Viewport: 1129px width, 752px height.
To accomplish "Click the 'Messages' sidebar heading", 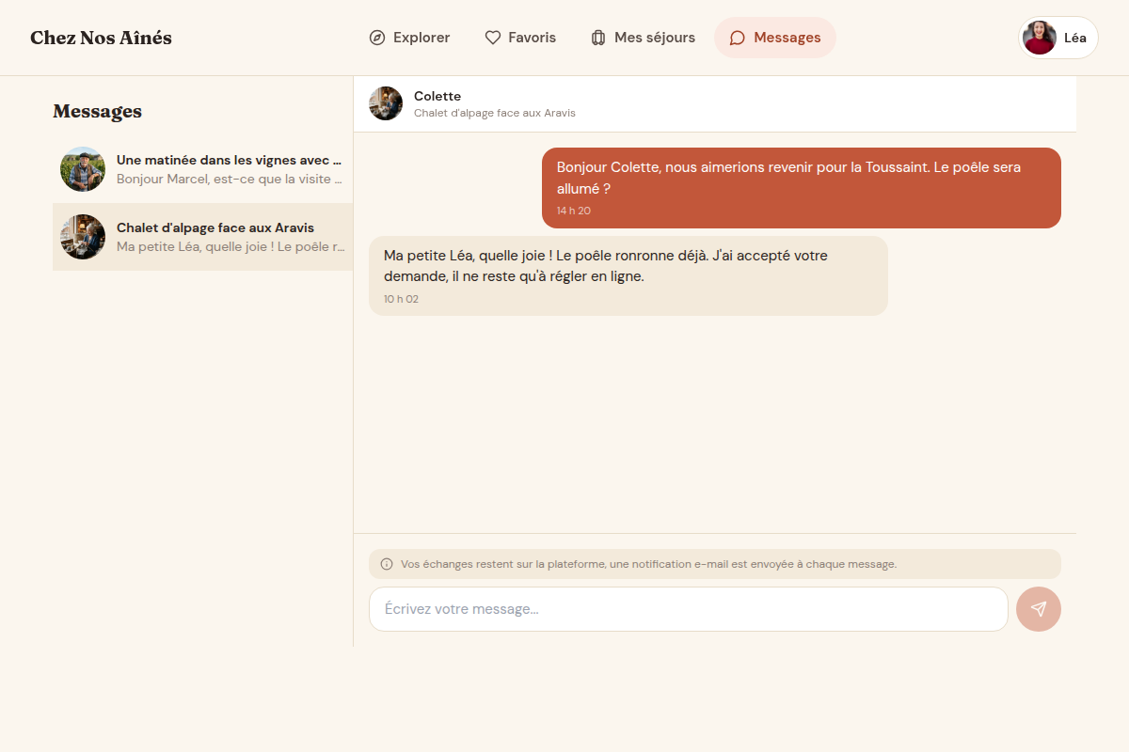I will [97, 111].
